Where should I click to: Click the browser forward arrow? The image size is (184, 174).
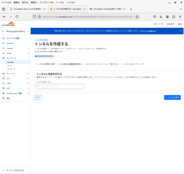[11, 17]
